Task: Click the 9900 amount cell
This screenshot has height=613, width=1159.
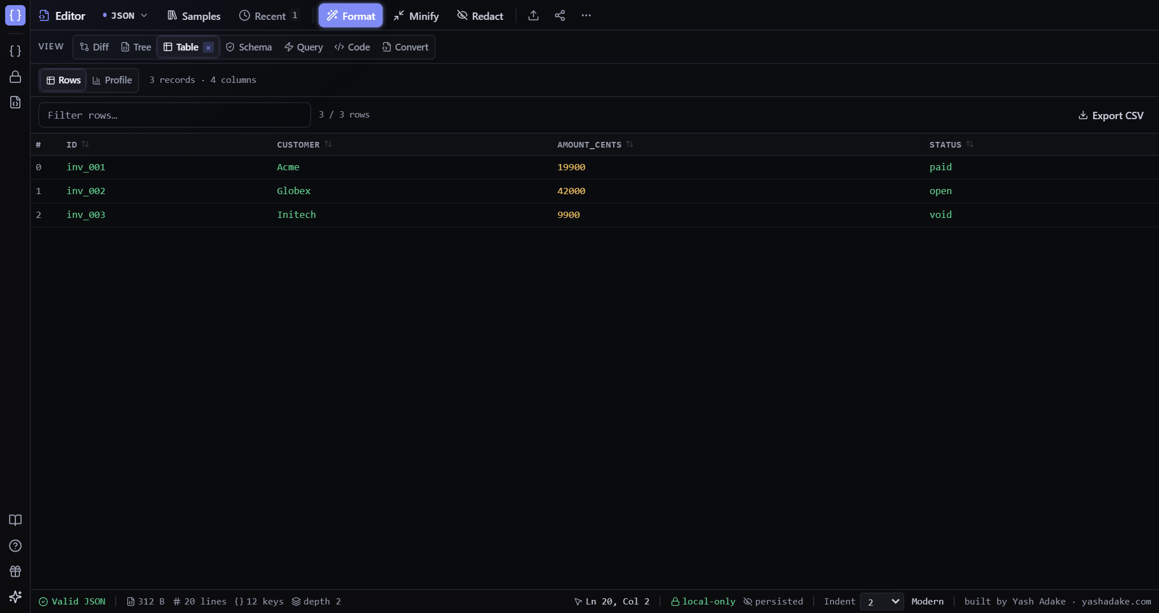Action: pyautogui.click(x=568, y=215)
